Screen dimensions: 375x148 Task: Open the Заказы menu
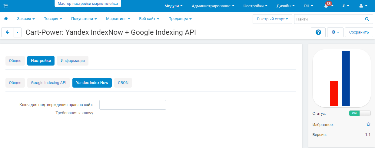26,19
